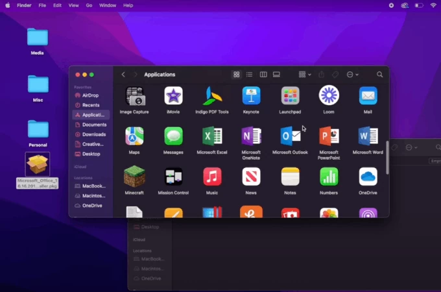441x292 pixels.
Task: Select the Numbers app icon
Action: point(329,176)
